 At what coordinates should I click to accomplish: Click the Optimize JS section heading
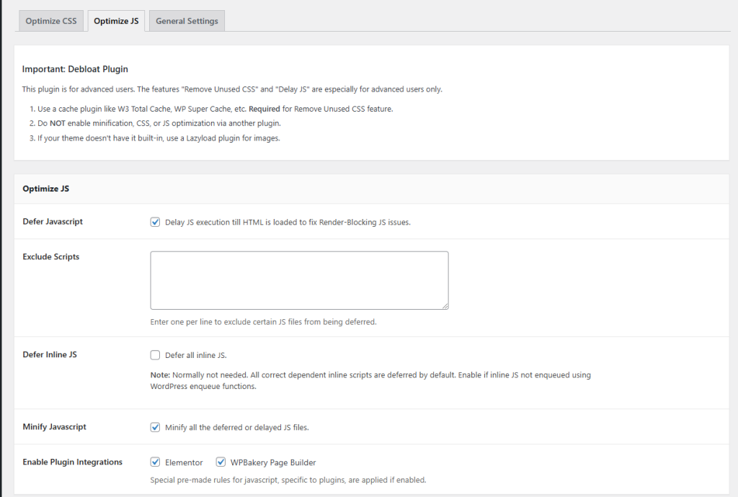45,189
